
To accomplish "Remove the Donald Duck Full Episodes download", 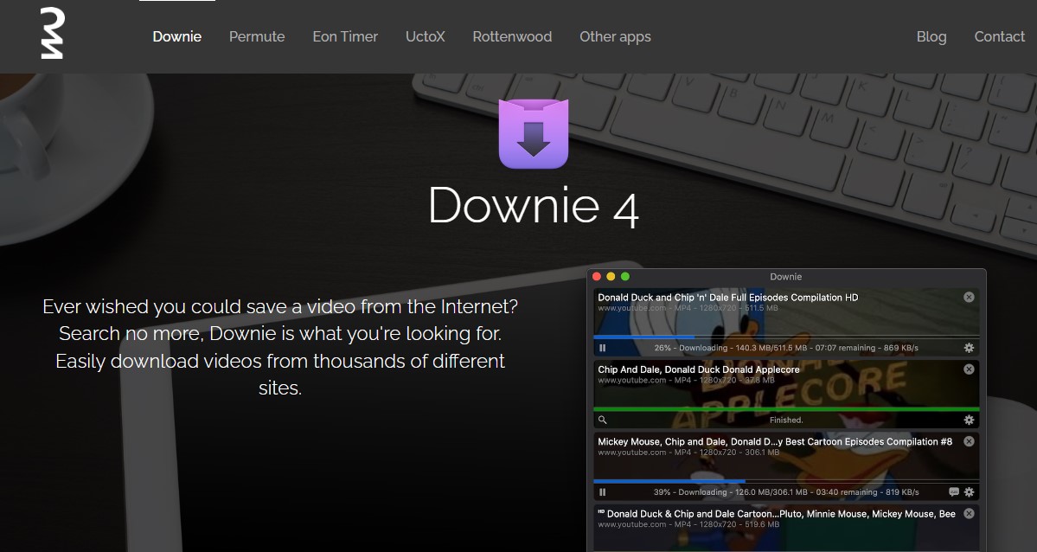I will [969, 297].
